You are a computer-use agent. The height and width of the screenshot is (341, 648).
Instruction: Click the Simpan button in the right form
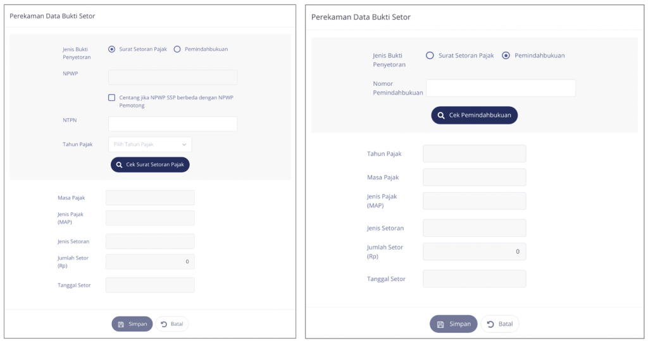[x=454, y=324]
